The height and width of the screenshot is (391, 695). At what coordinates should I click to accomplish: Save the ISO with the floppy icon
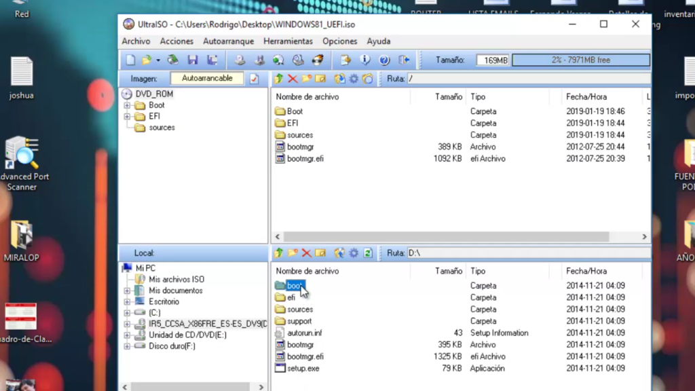[192, 60]
